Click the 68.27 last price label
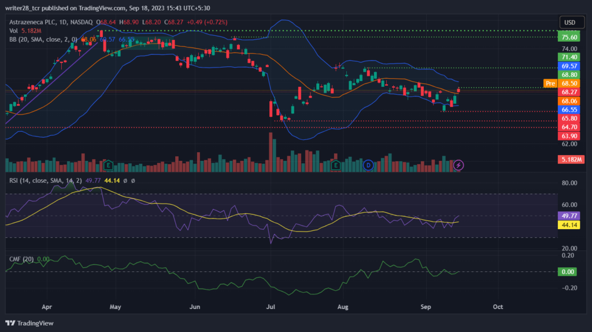592x332 pixels. click(569, 92)
